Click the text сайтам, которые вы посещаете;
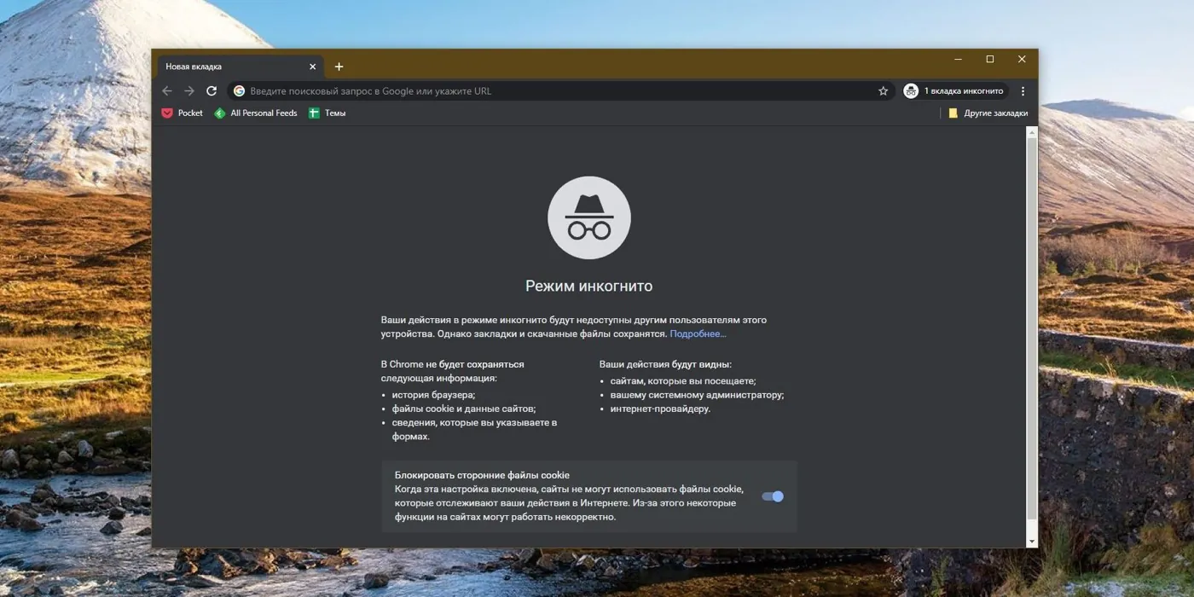Viewport: 1194px width, 597px height. pyautogui.click(x=683, y=381)
